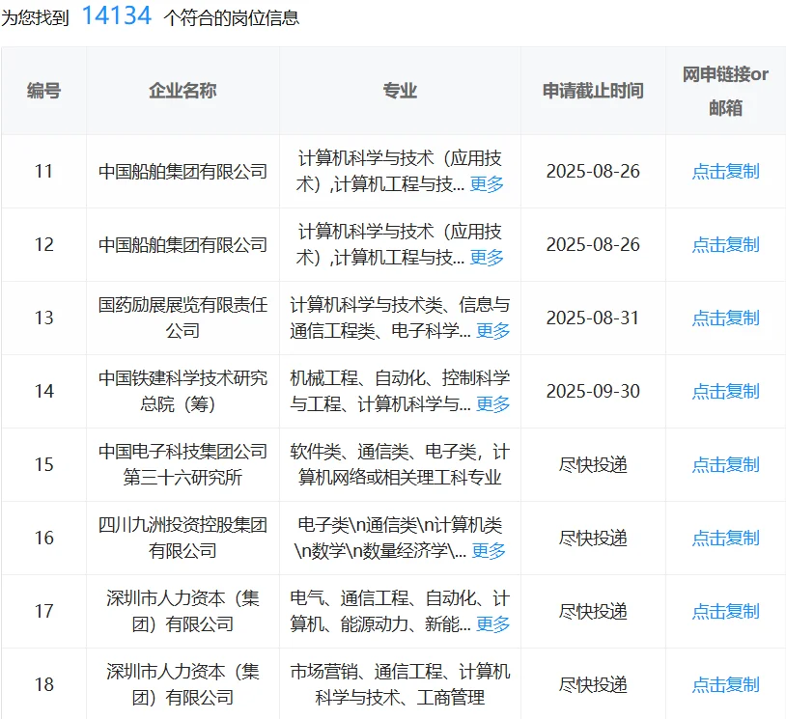Select 中国船舶集团有限公司 in row 11
Screen dimensions: 786x719
[182, 172]
